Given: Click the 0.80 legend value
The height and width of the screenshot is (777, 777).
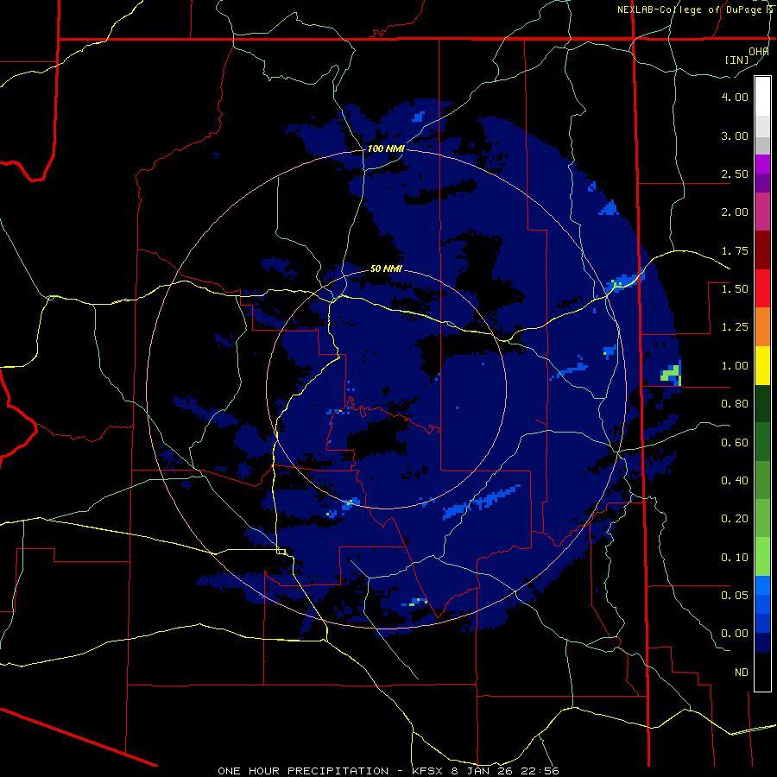Looking at the screenshot, I should tap(735, 404).
